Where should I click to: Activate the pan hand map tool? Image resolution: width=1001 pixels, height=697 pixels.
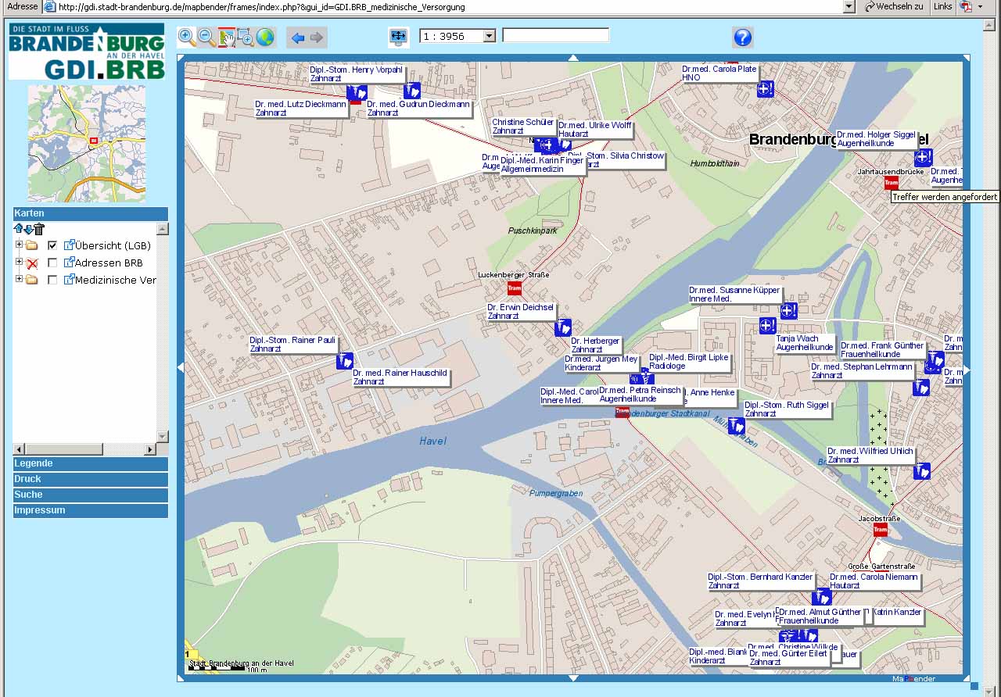(x=227, y=37)
